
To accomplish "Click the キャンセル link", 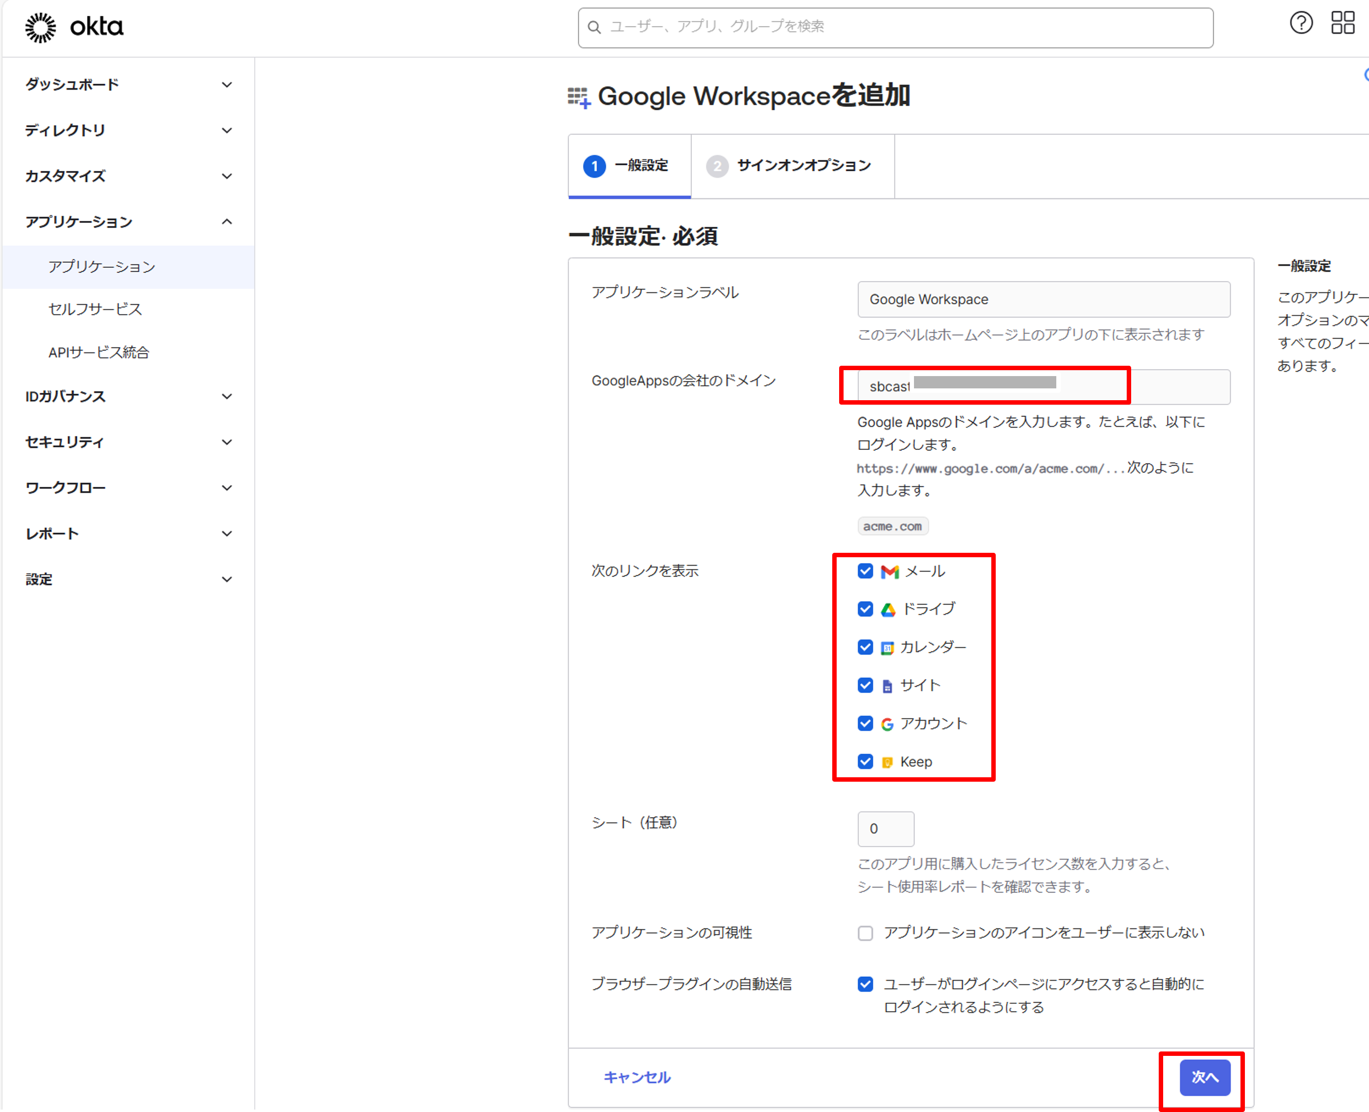I will [637, 1078].
